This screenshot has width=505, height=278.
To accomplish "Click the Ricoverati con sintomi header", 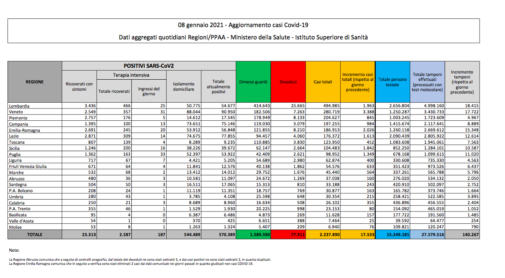I will click(x=79, y=86).
